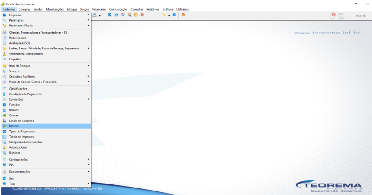The image size is (372, 195).
Task: Open the Vendas menu
Action: pos(38,9)
